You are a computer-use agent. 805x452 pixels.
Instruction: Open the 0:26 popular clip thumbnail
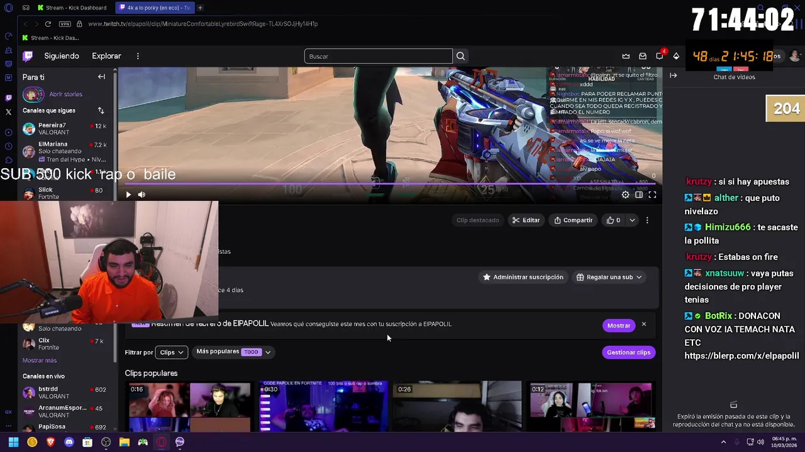tap(457, 406)
